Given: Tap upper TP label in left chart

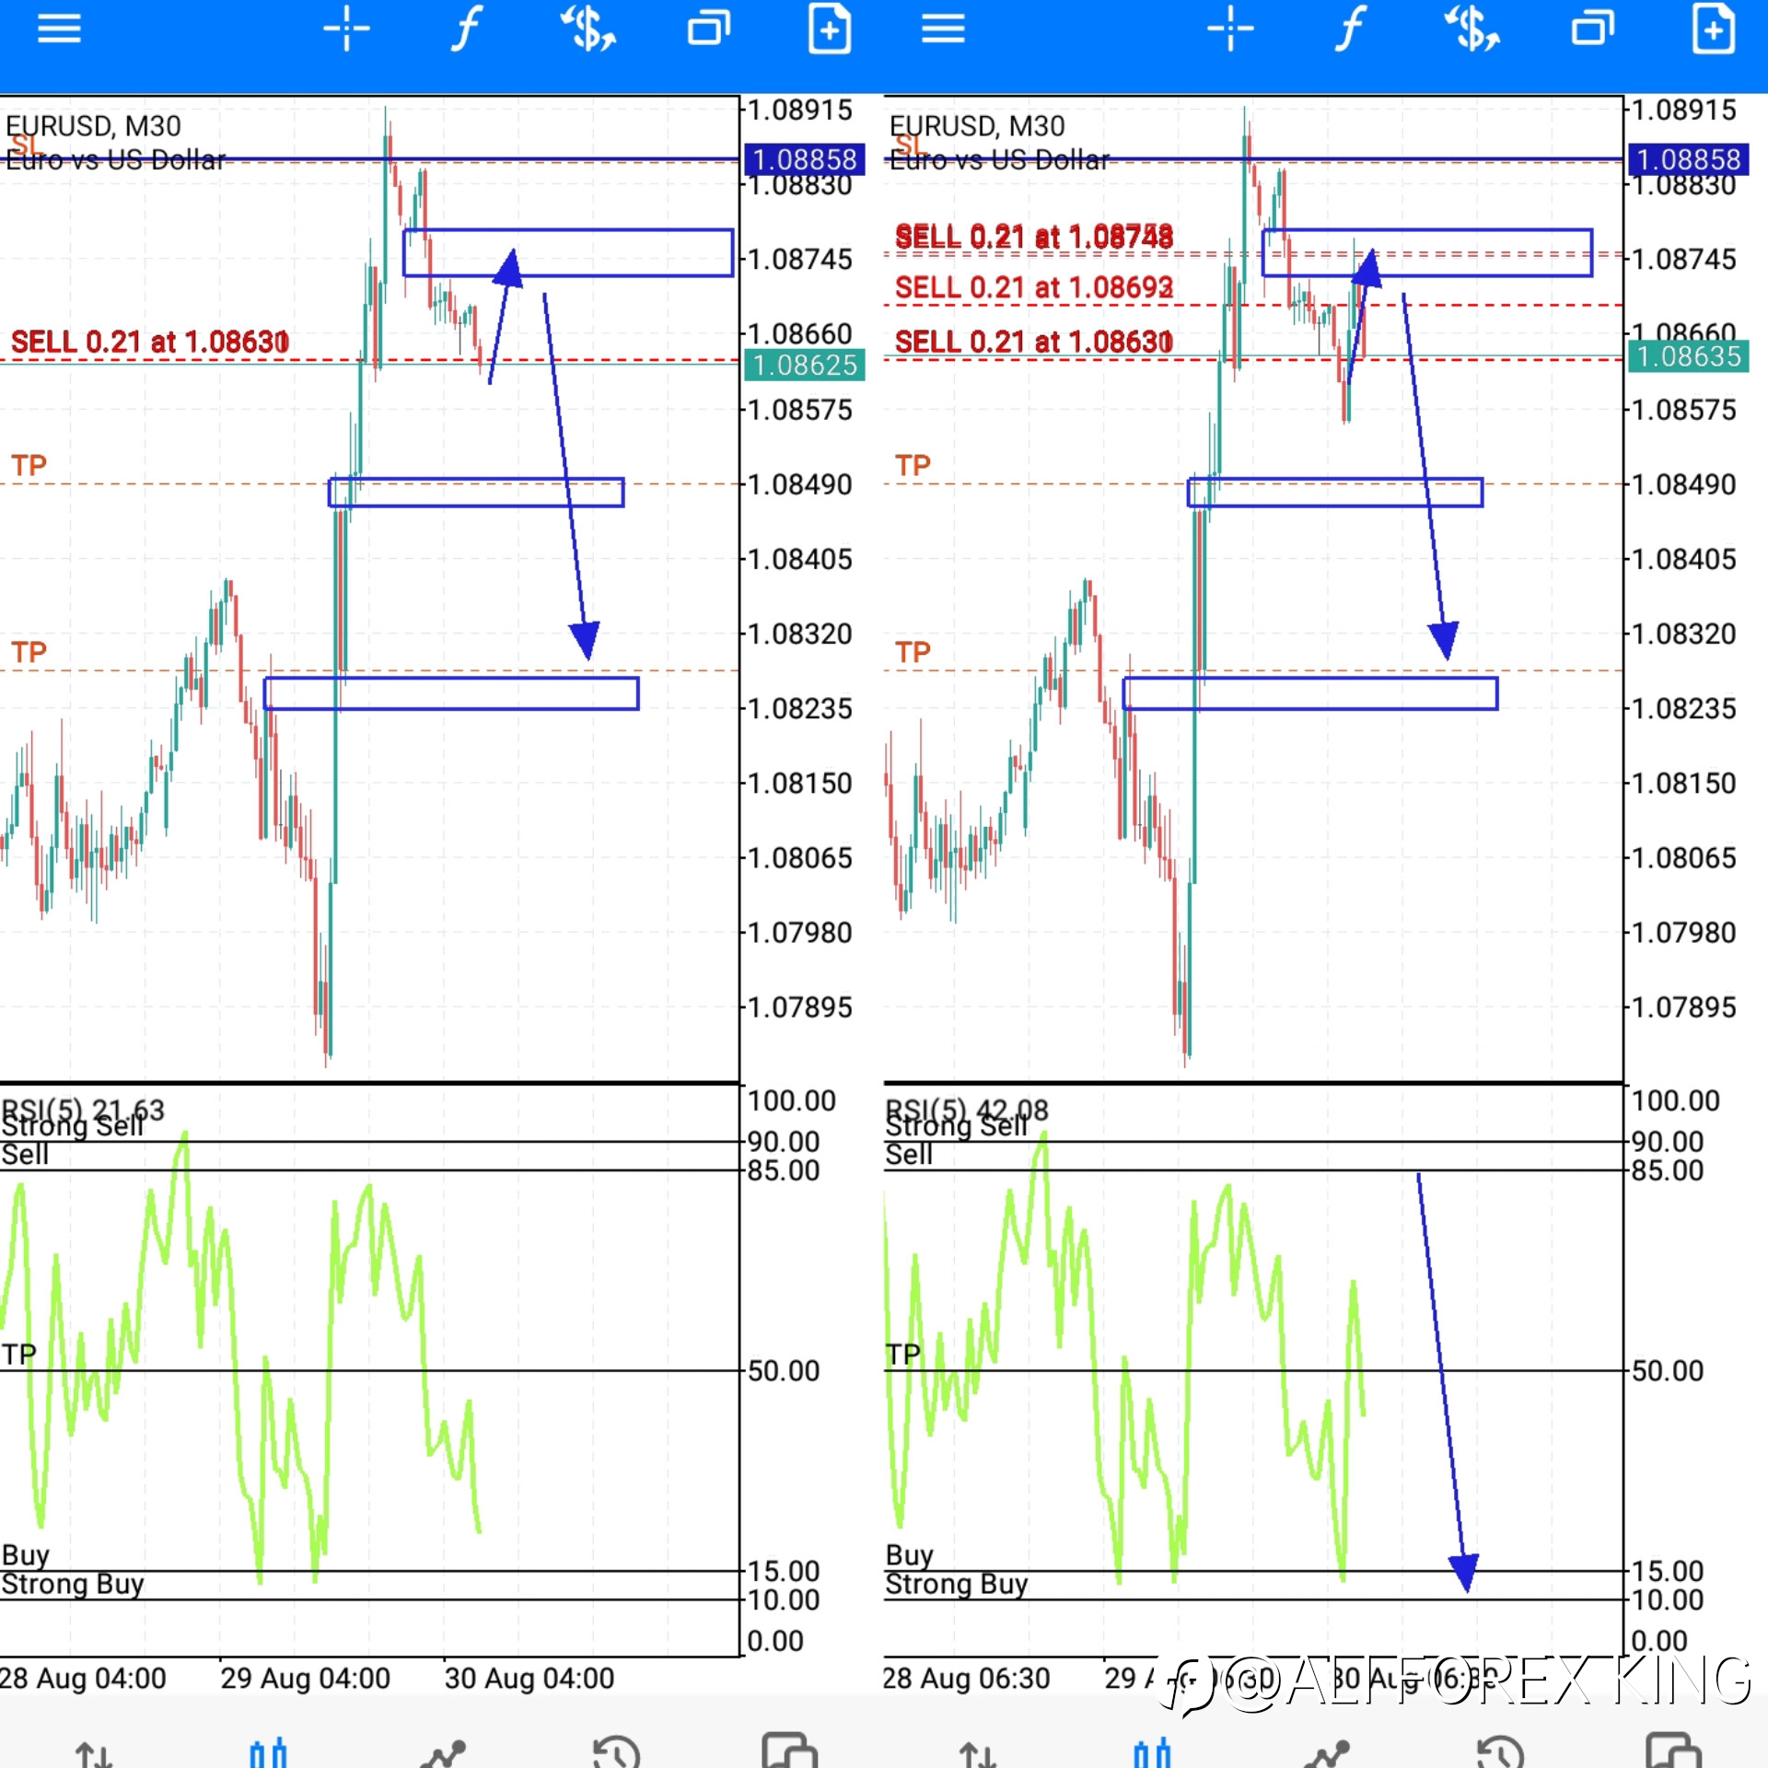Looking at the screenshot, I should [x=29, y=466].
